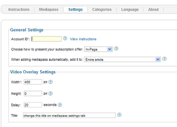Open help icon next to Delay seconds
Viewport: 177px width, 127px height.
[60, 105]
